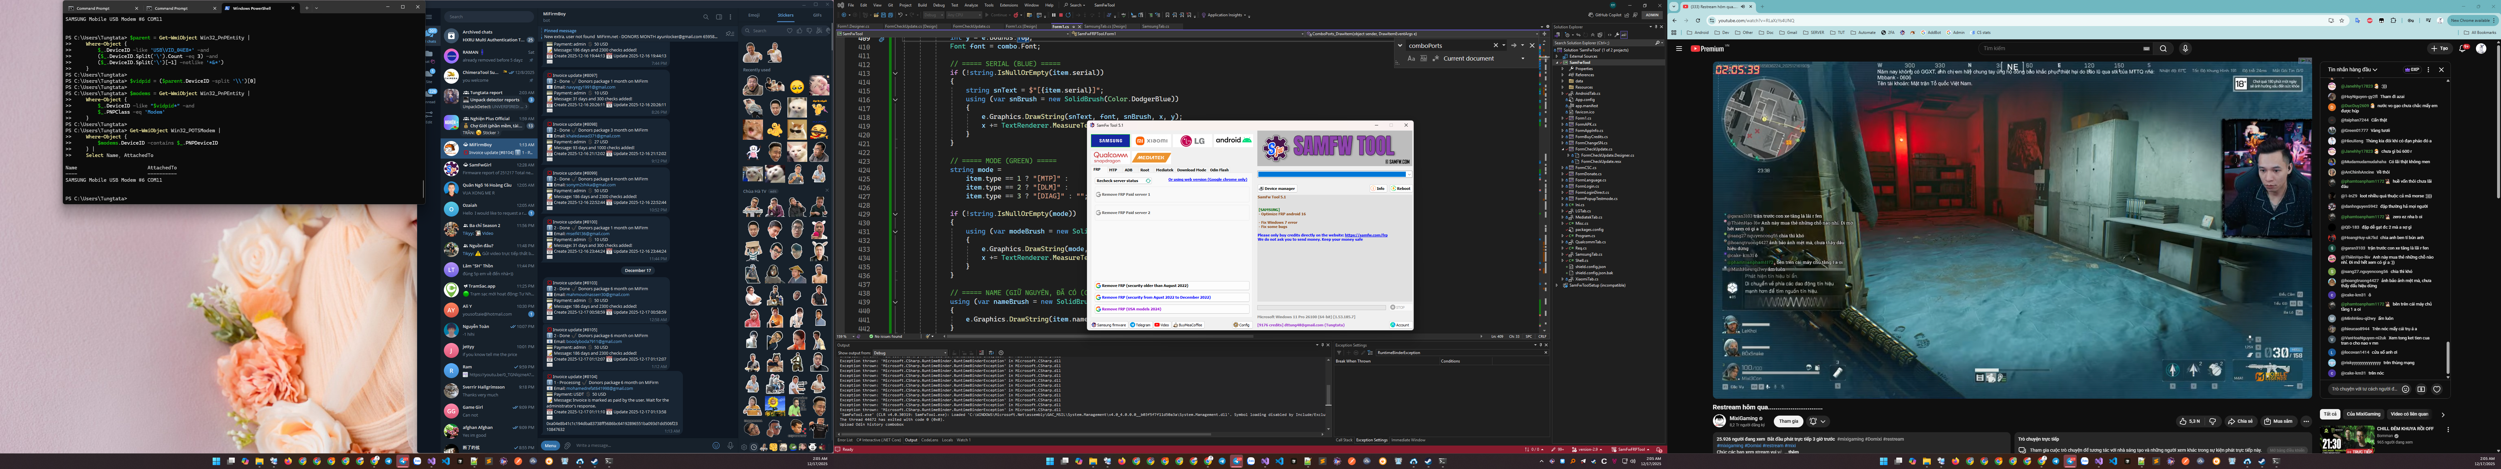Choose the LG brand logo in SamFw Tool

pos(1192,141)
